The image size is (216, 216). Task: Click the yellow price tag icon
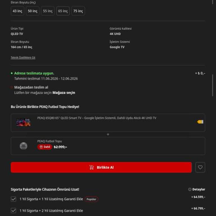click(200, 122)
